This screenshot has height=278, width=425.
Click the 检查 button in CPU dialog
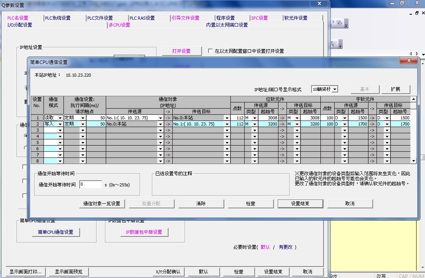pos(250,203)
